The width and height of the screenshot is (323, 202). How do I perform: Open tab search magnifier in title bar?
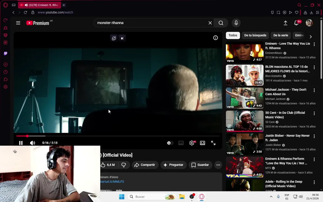[x=299, y=5]
